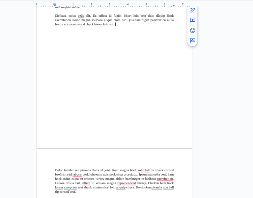Click the word "sirloin"
The height and width of the screenshot is (198, 253).
[120, 179]
